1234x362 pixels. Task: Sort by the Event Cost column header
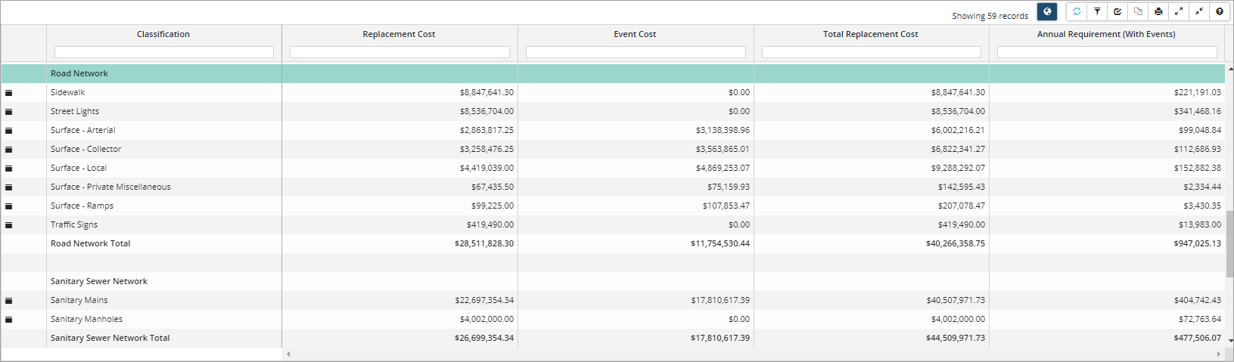(x=635, y=34)
